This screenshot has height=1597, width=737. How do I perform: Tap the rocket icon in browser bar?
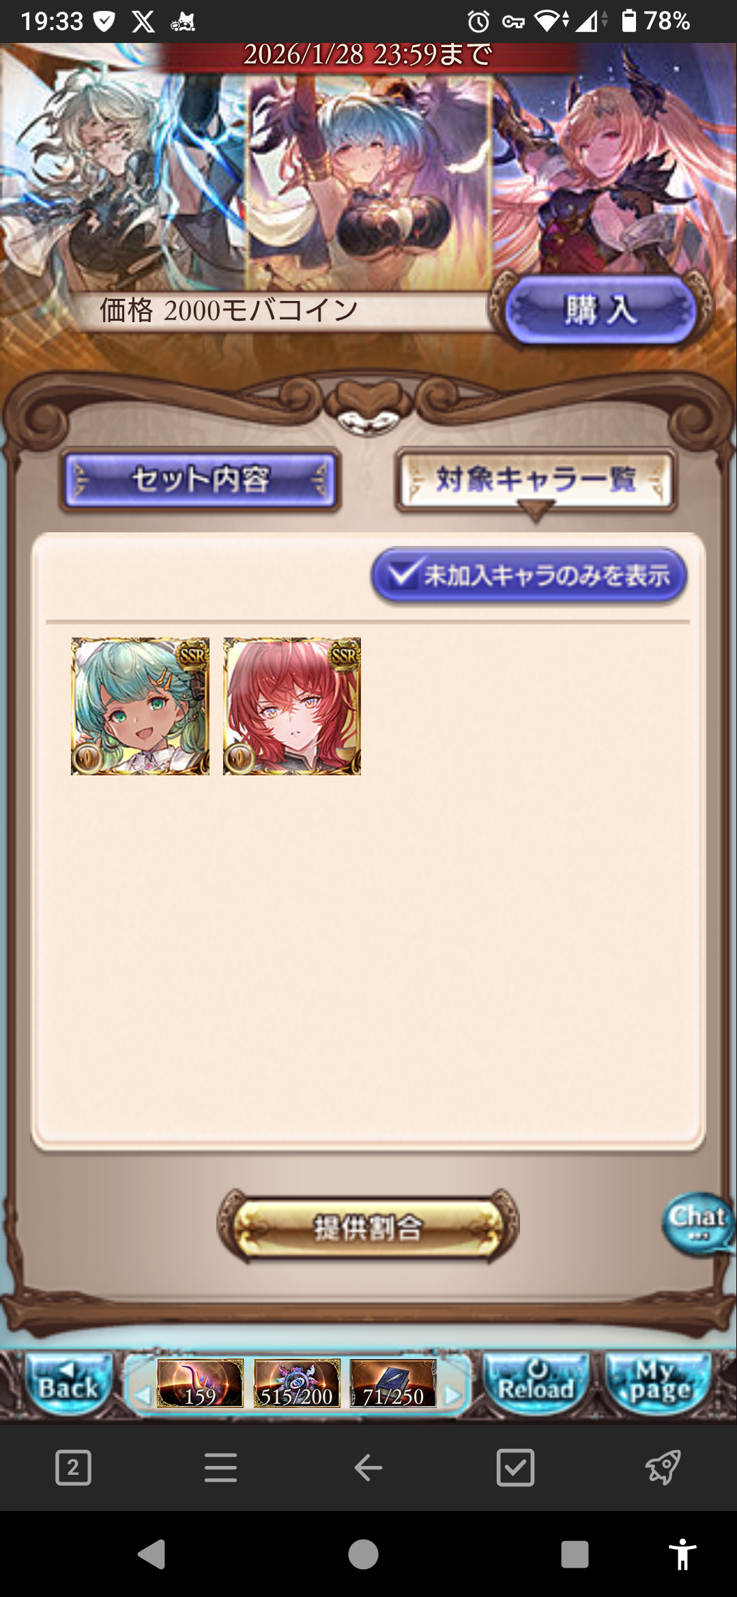pyautogui.click(x=663, y=1467)
